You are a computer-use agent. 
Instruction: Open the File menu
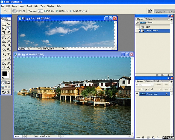[2, 6]
